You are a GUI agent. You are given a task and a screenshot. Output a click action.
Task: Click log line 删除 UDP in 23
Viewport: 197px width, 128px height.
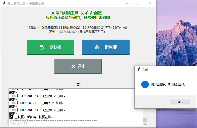[x=38, y=103]
